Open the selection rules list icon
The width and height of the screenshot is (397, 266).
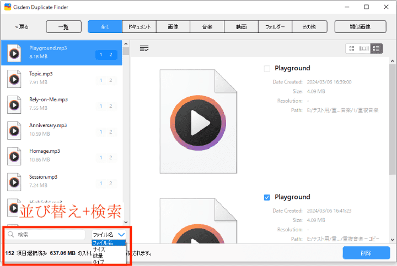[x=144, y=48]
